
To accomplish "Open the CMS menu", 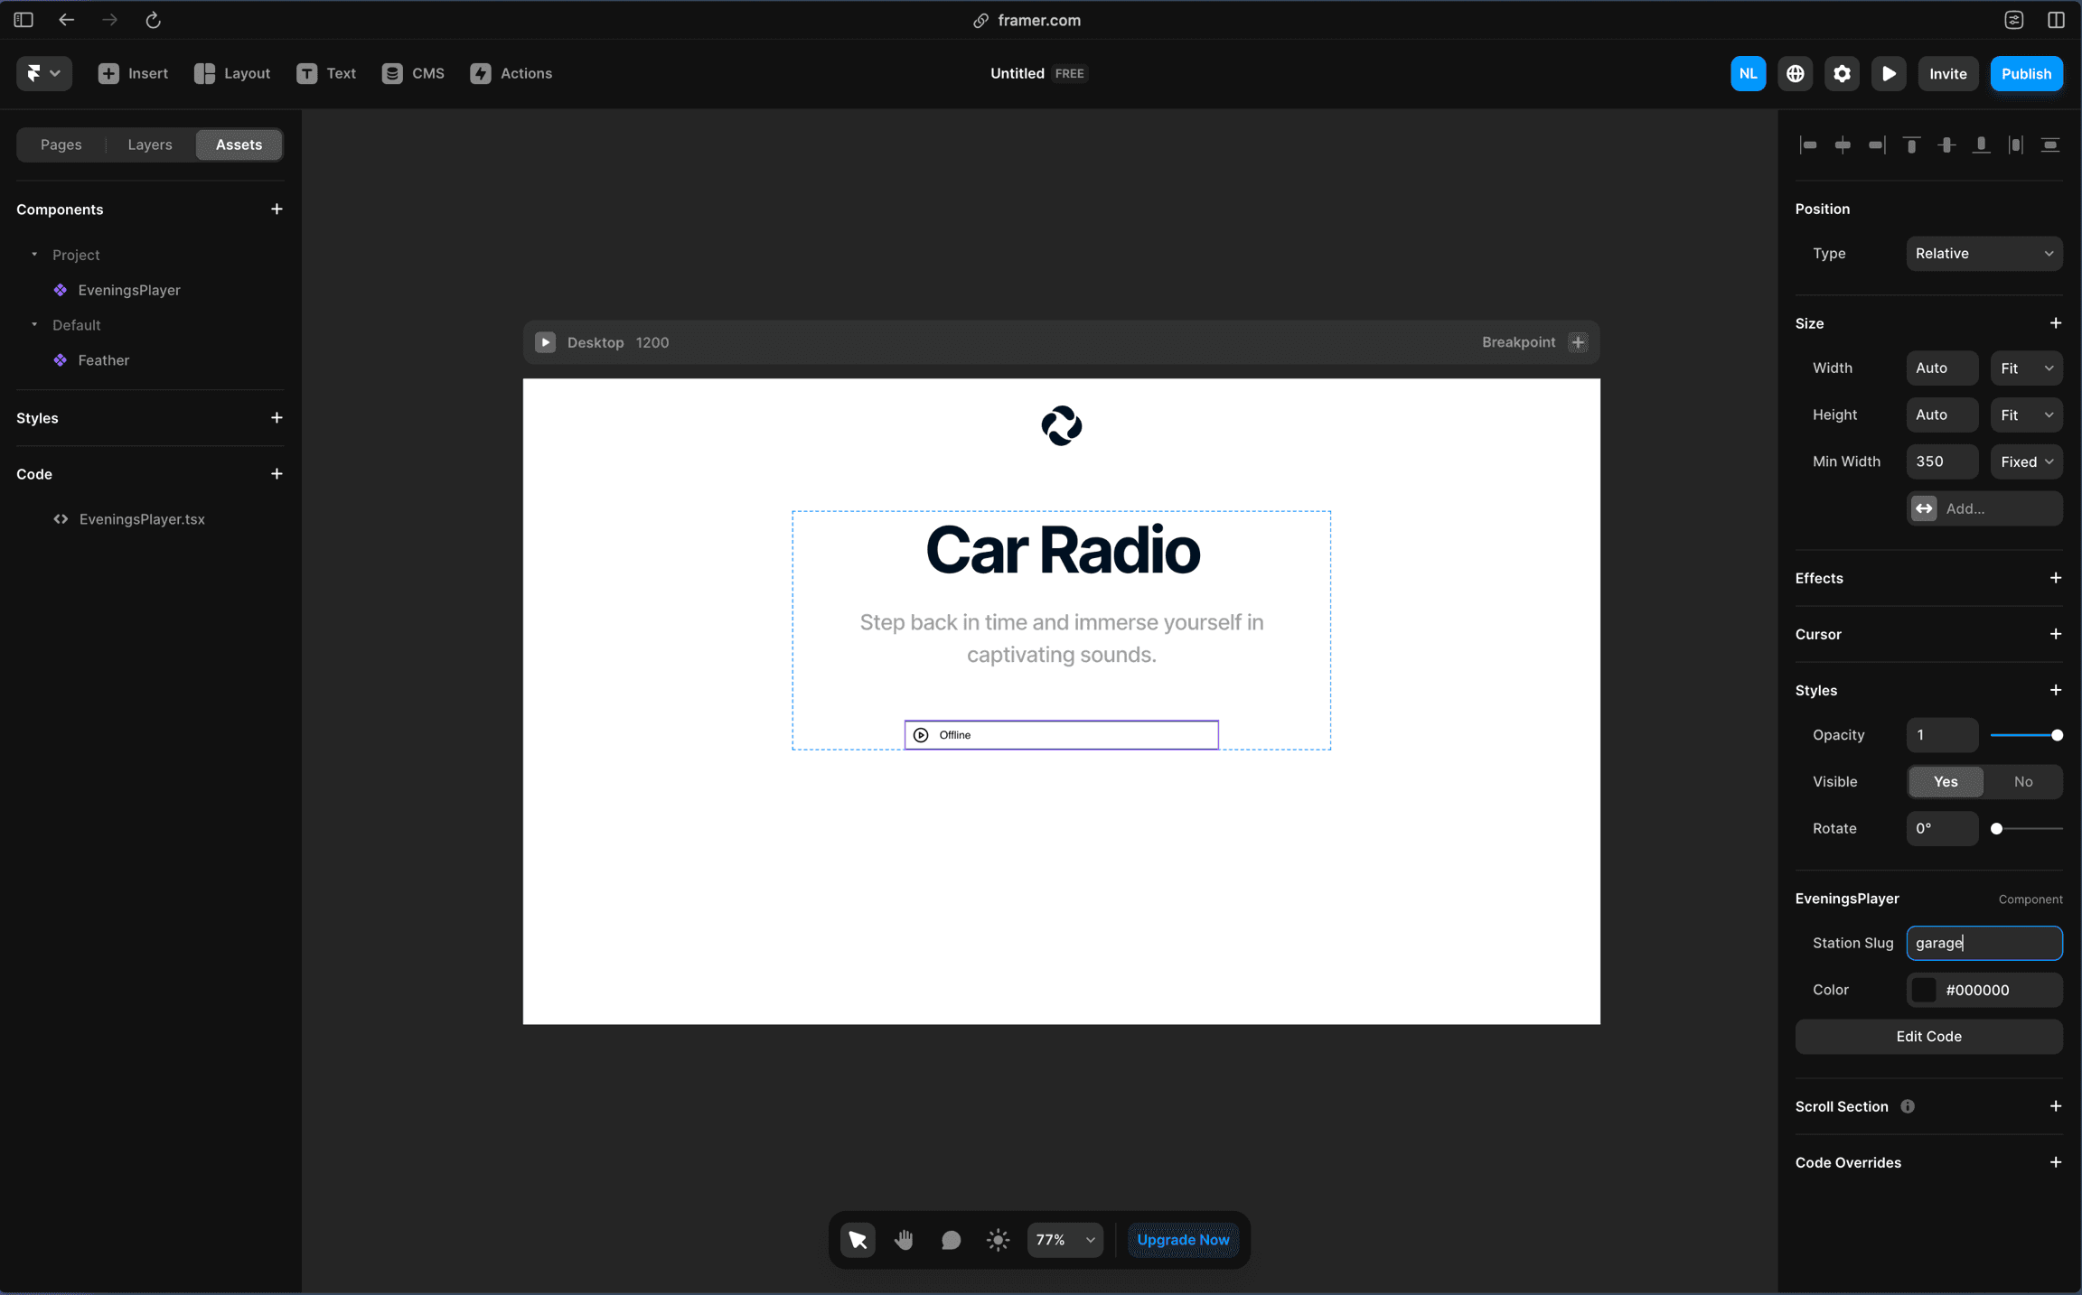I will (413, 73).
